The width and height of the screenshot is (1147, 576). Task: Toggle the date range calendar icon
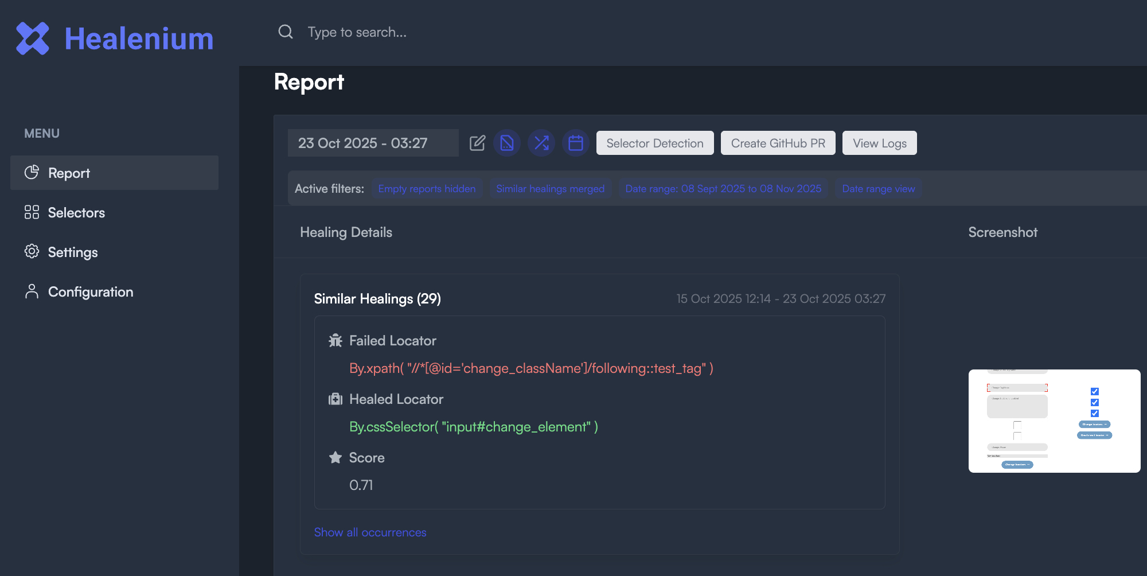click(576, 143)
